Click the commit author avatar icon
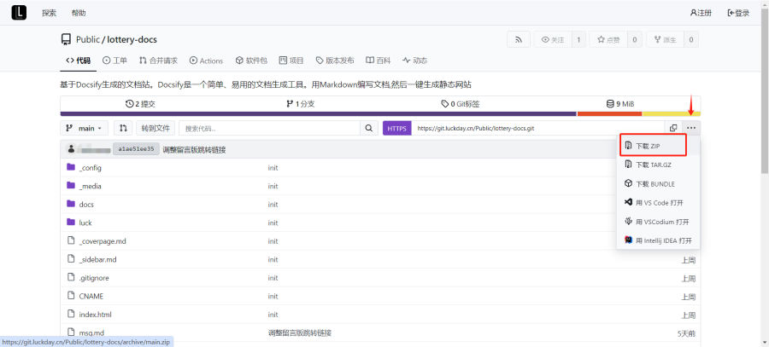Image resolution: width=769 pixels, height=347 pixels. [x=72, y=149]
